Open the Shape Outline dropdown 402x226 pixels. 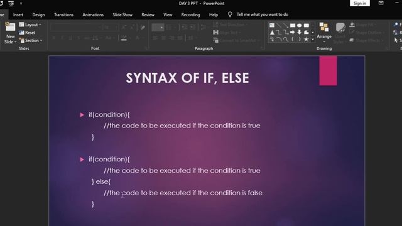[x=367, y=33]
